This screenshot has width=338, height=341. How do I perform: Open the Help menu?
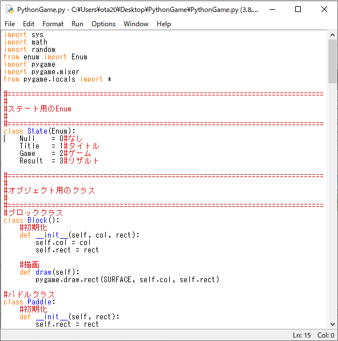click(x=164, y=24)
